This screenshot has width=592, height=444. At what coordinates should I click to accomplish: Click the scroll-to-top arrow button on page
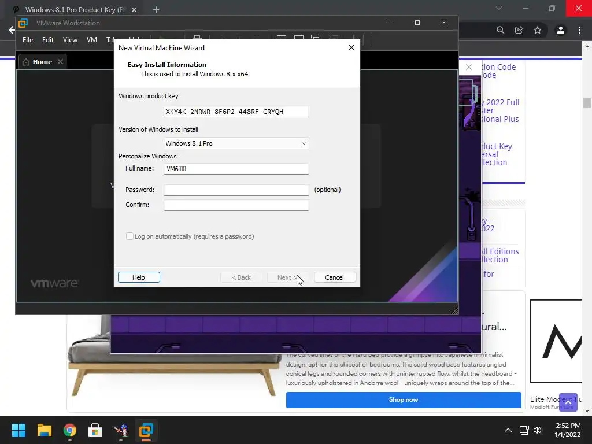(x=568, y=402)
